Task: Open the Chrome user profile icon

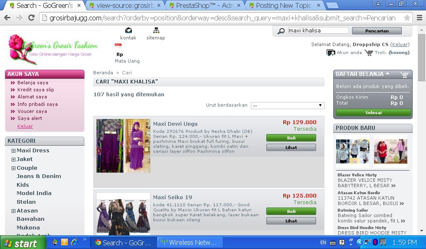Action: coord(378,3)
